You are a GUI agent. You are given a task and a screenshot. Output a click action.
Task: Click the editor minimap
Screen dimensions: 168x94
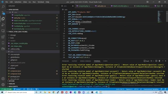click(160, 16)
